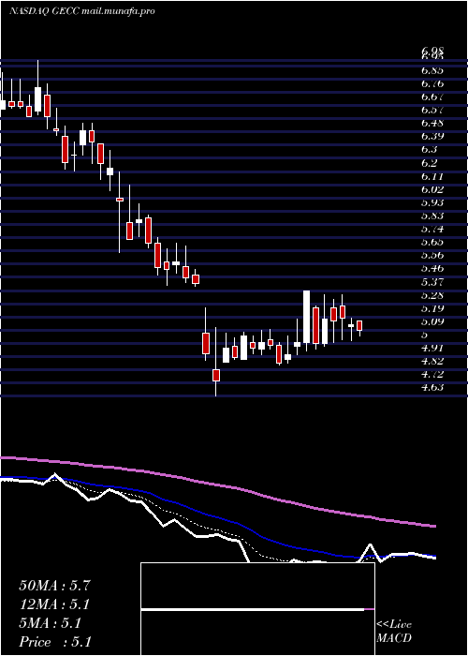Click the 5.65 price axis label
This screenshot has height=656, width=468.
pos(432,242)
